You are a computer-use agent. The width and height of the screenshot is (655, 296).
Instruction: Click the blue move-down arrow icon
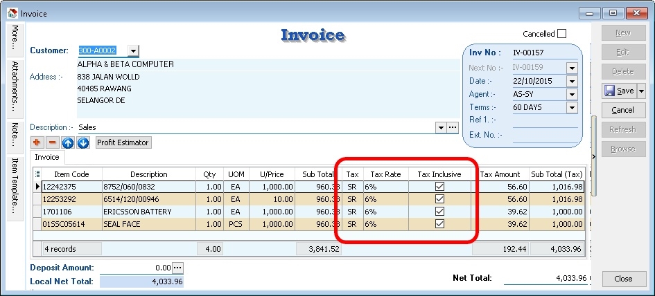coord(82,142)
